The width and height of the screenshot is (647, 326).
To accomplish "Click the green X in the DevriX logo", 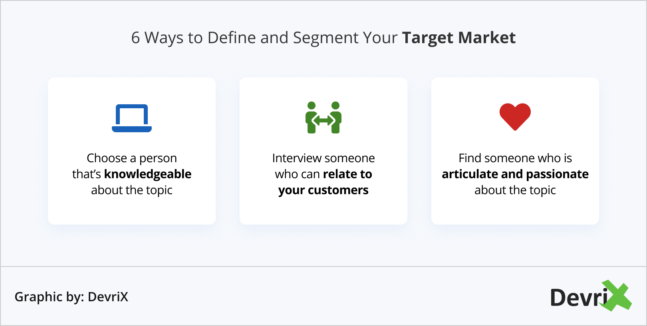I will pyautogui.click(x=617, y=296).
